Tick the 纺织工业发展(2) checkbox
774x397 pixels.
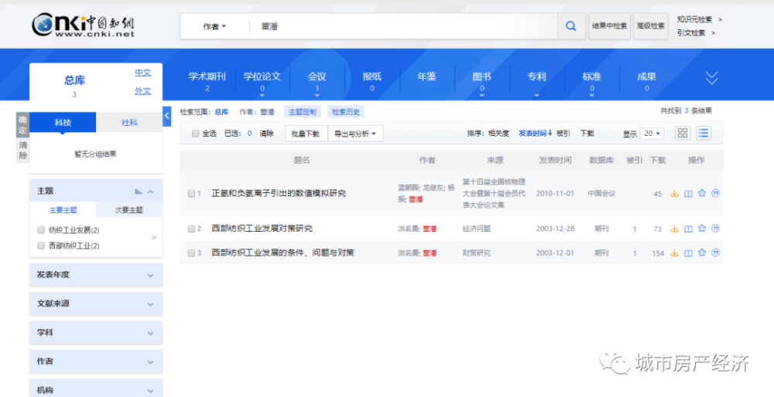[x=41, y=230]
